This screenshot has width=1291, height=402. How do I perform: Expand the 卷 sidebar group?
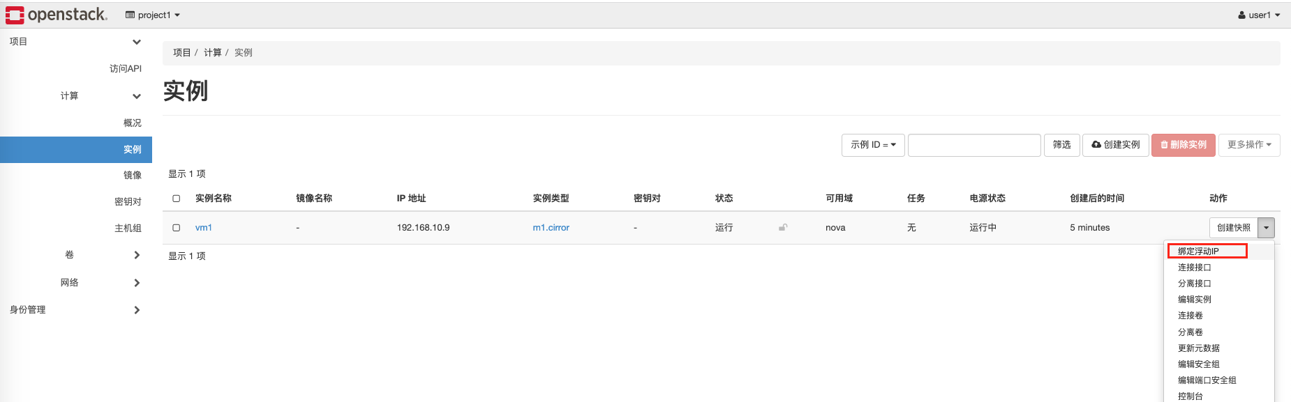pyautogui.click(x=103, y=255)
